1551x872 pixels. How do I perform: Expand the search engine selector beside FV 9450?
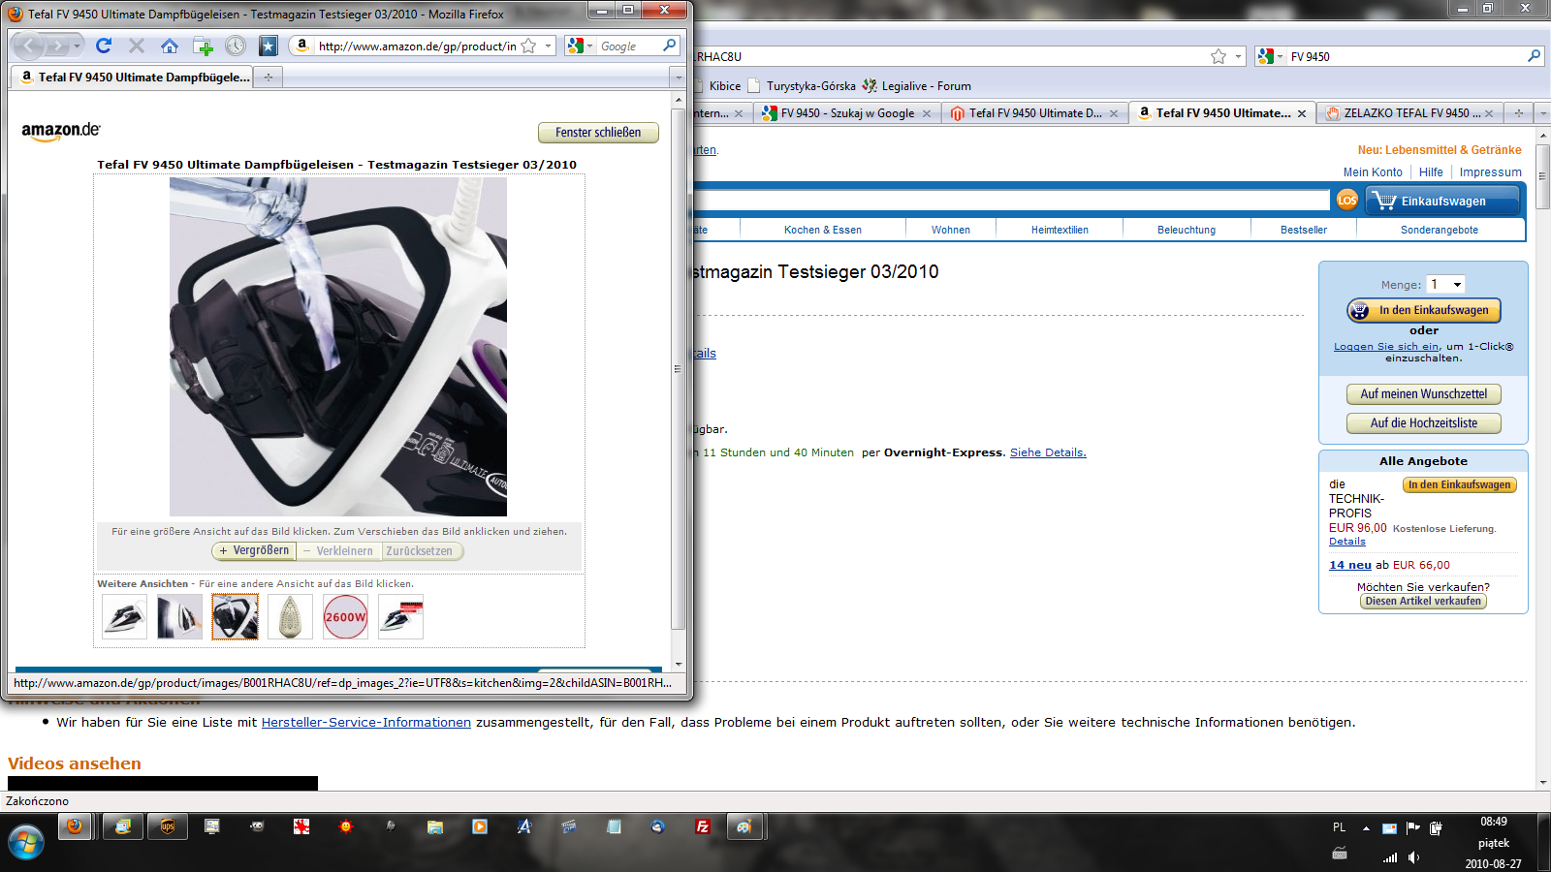click(x=1270, y=56)
